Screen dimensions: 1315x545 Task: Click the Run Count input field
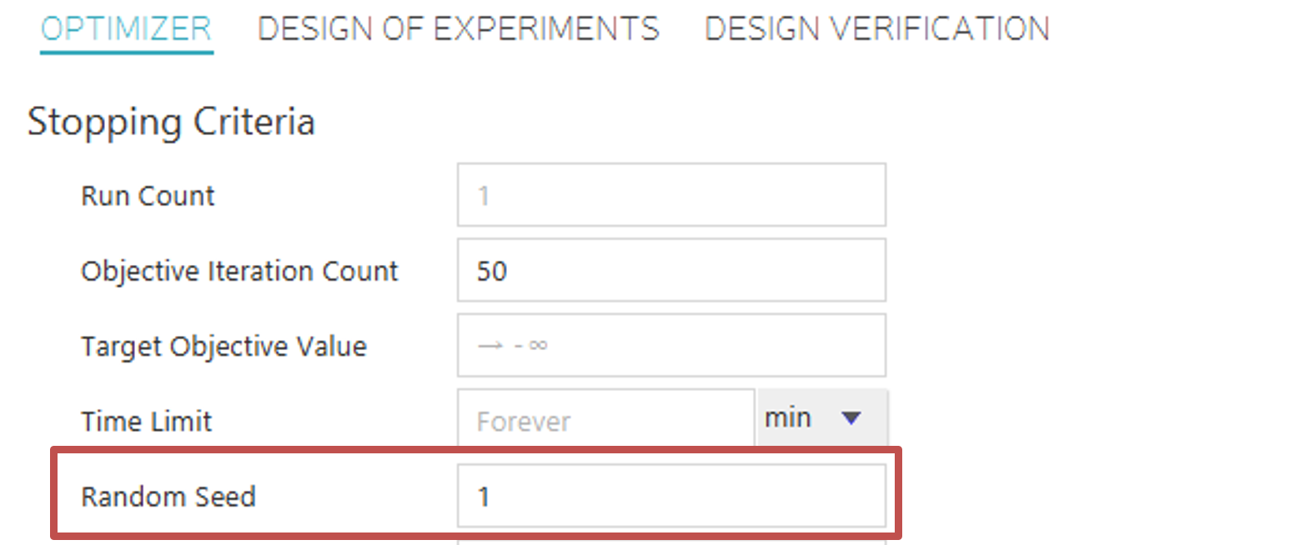point(671,195)
